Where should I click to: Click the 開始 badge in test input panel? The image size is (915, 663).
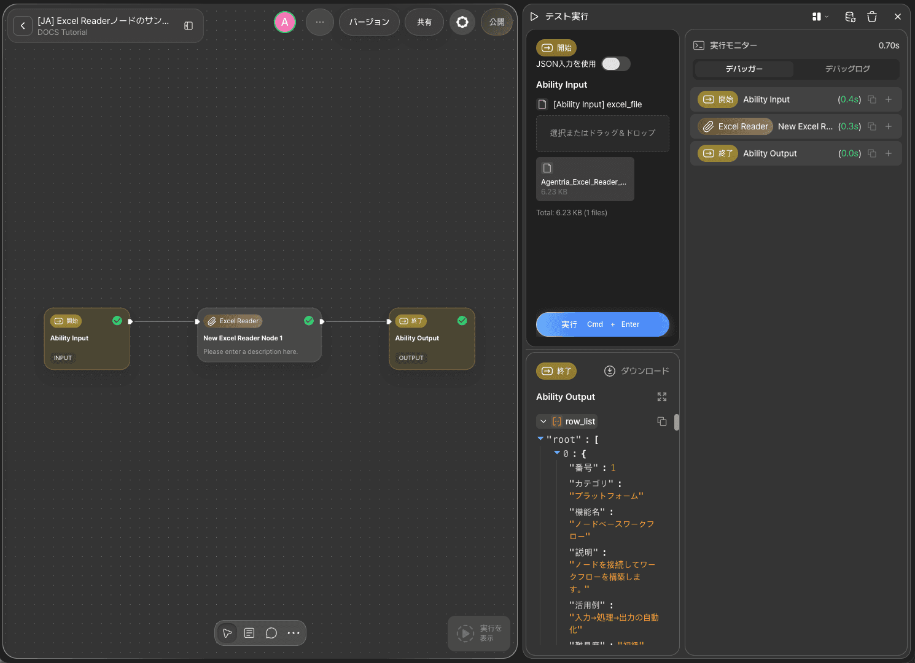[x=556, y=48]
